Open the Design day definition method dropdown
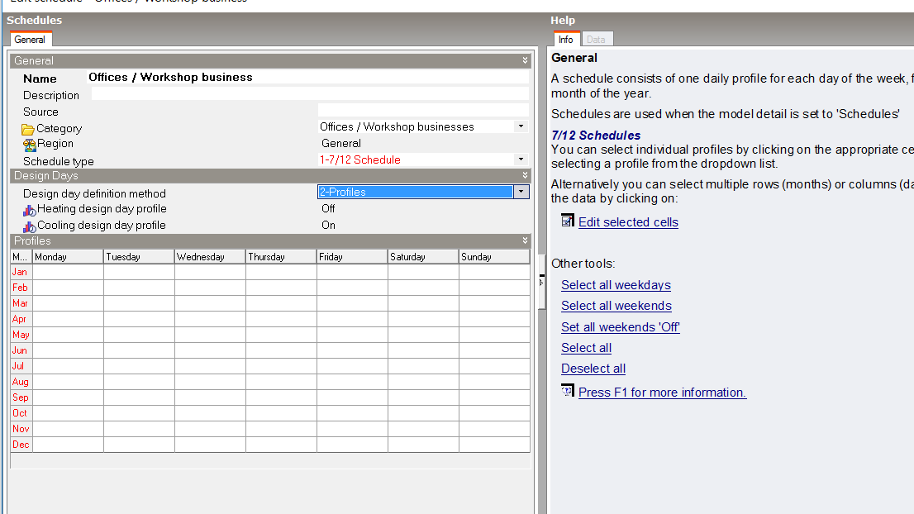This screenshot has height=514, width=914. [521, 192]
